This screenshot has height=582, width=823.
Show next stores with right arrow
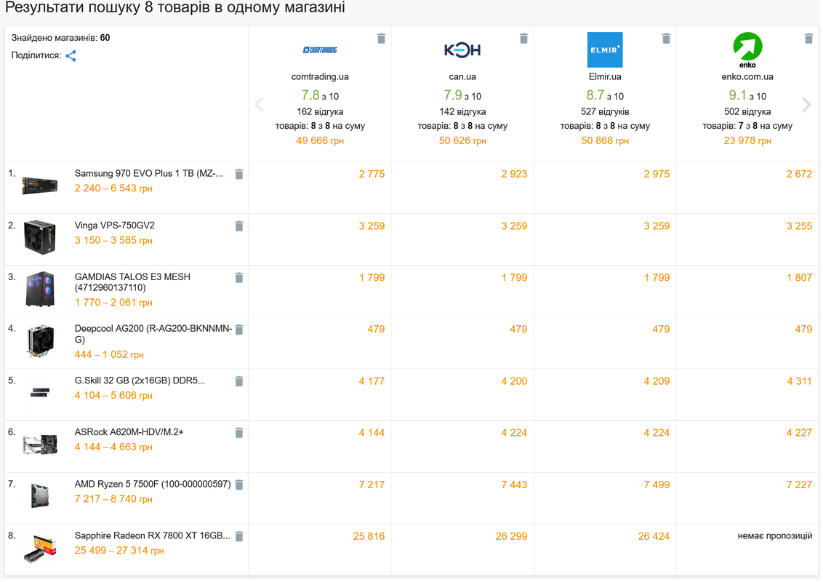point(807,105)
